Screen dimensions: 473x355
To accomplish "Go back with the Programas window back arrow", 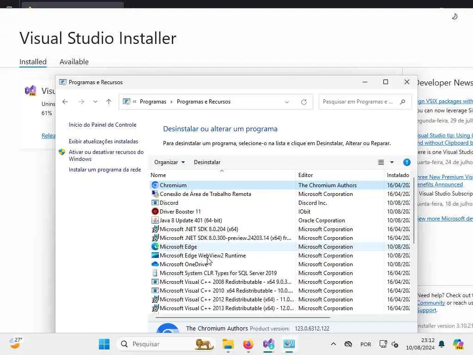I will coord(65,102).
